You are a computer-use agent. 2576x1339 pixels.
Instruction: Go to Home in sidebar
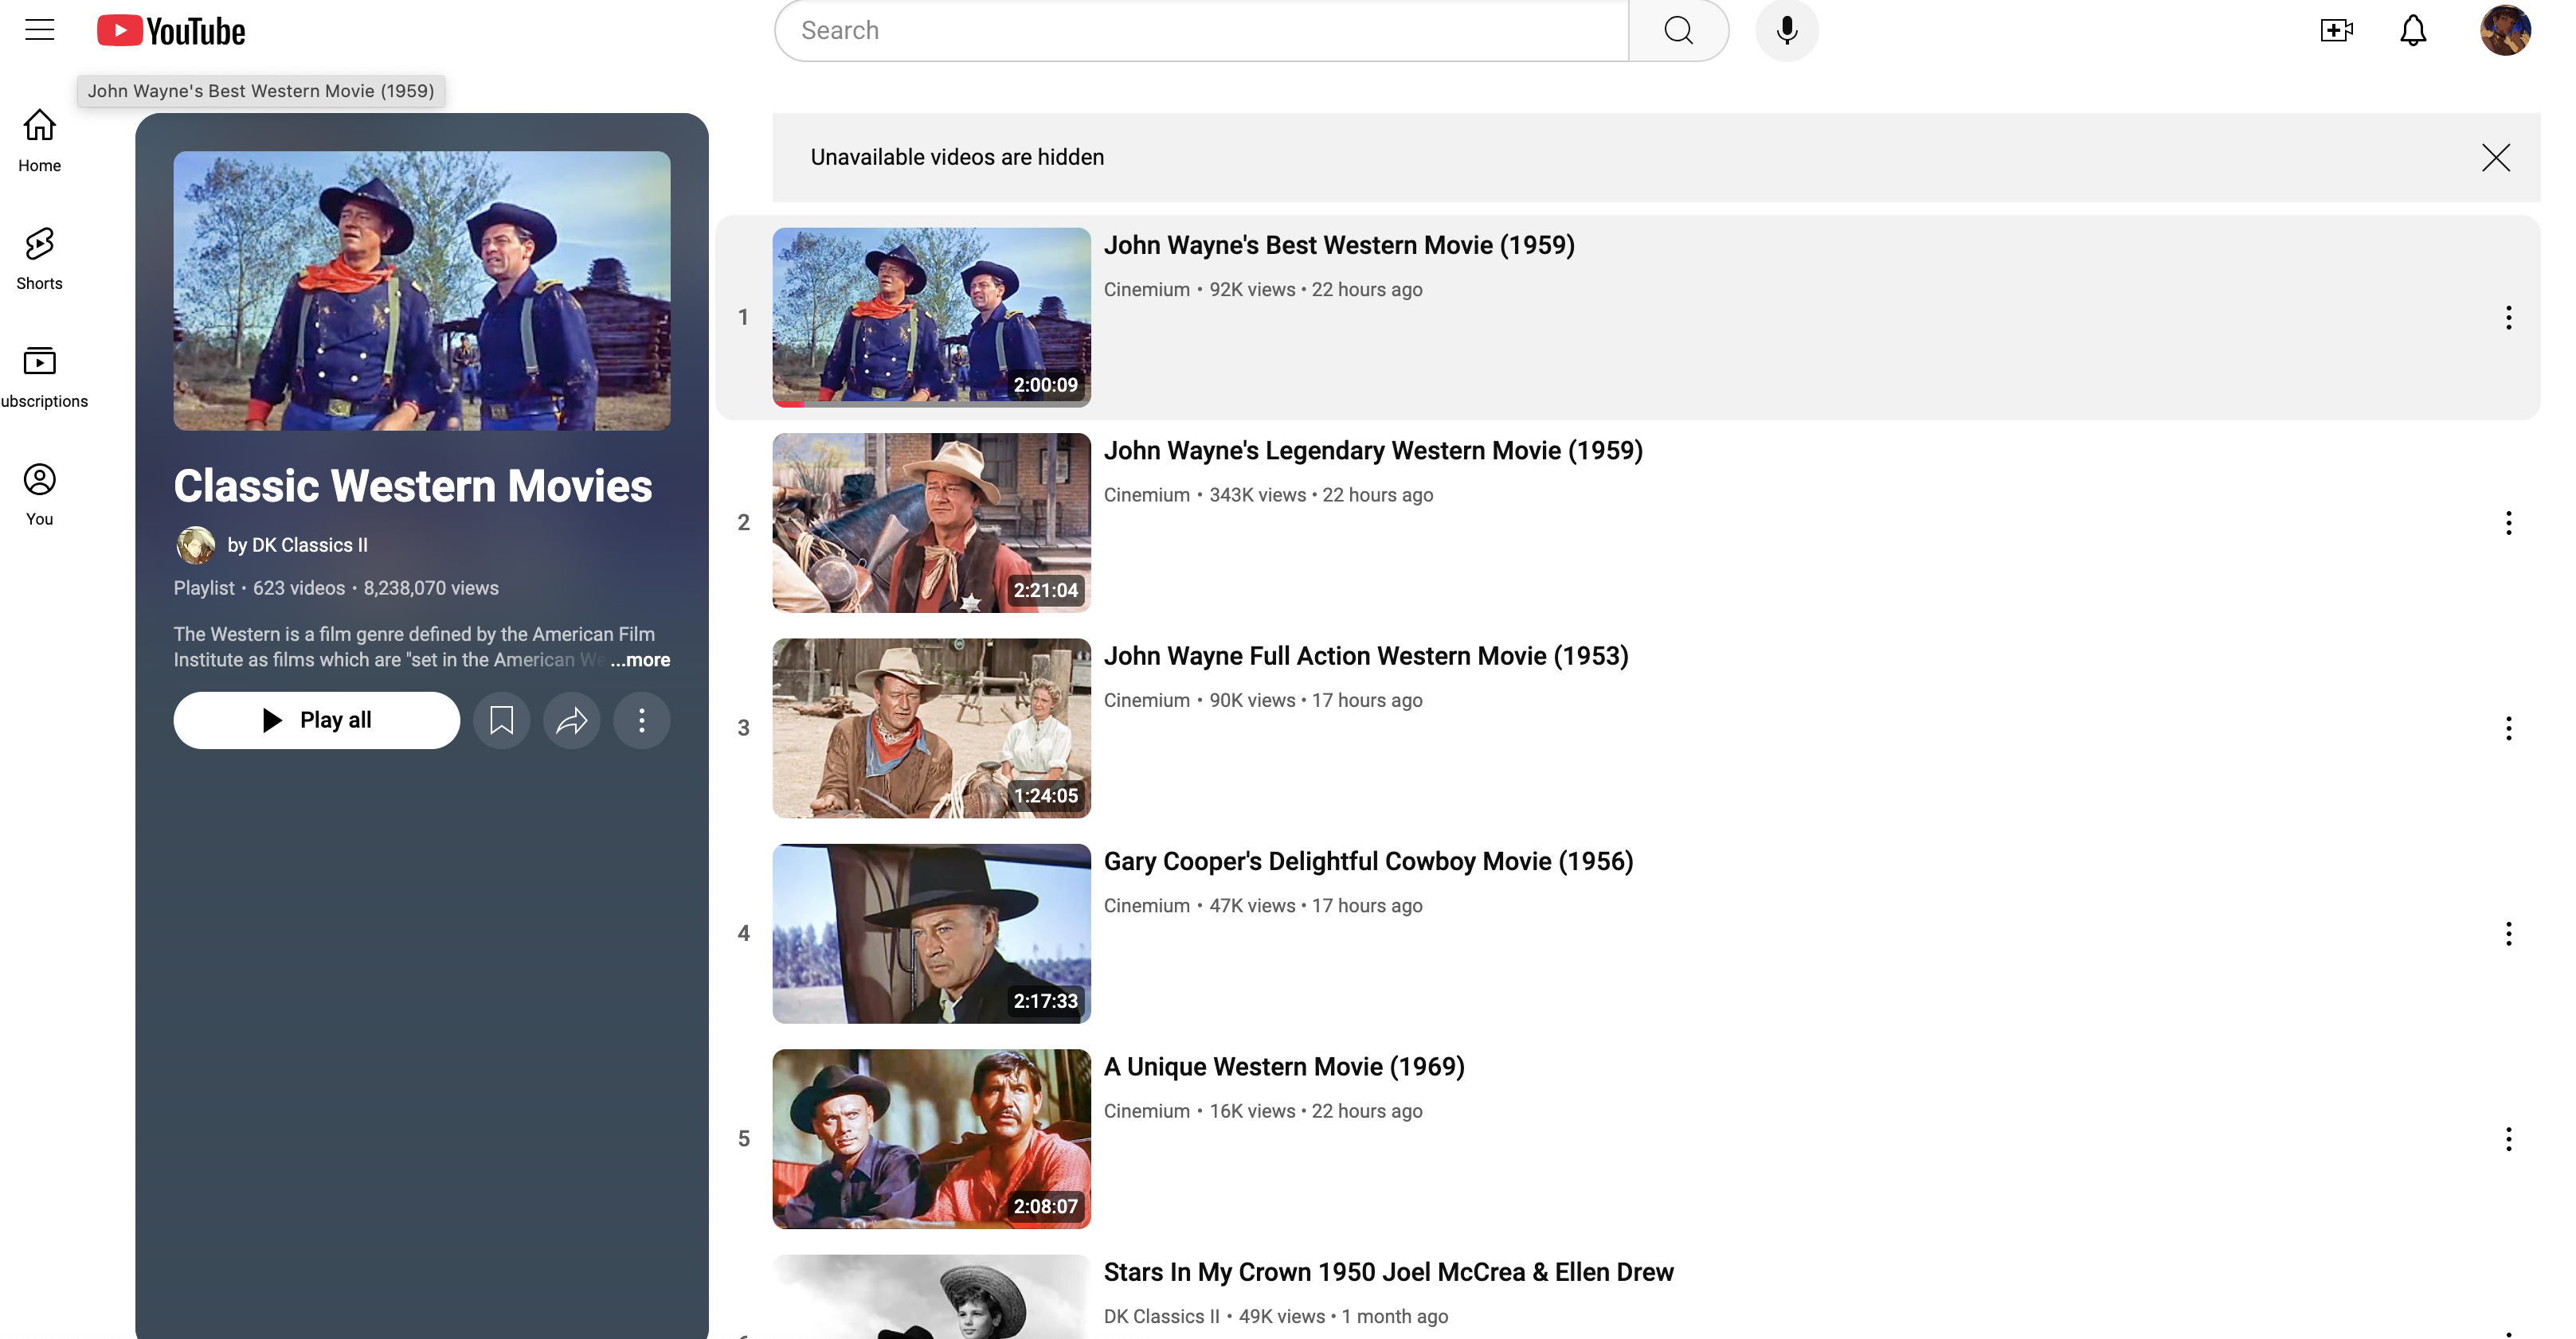click(x=40, y=141)
